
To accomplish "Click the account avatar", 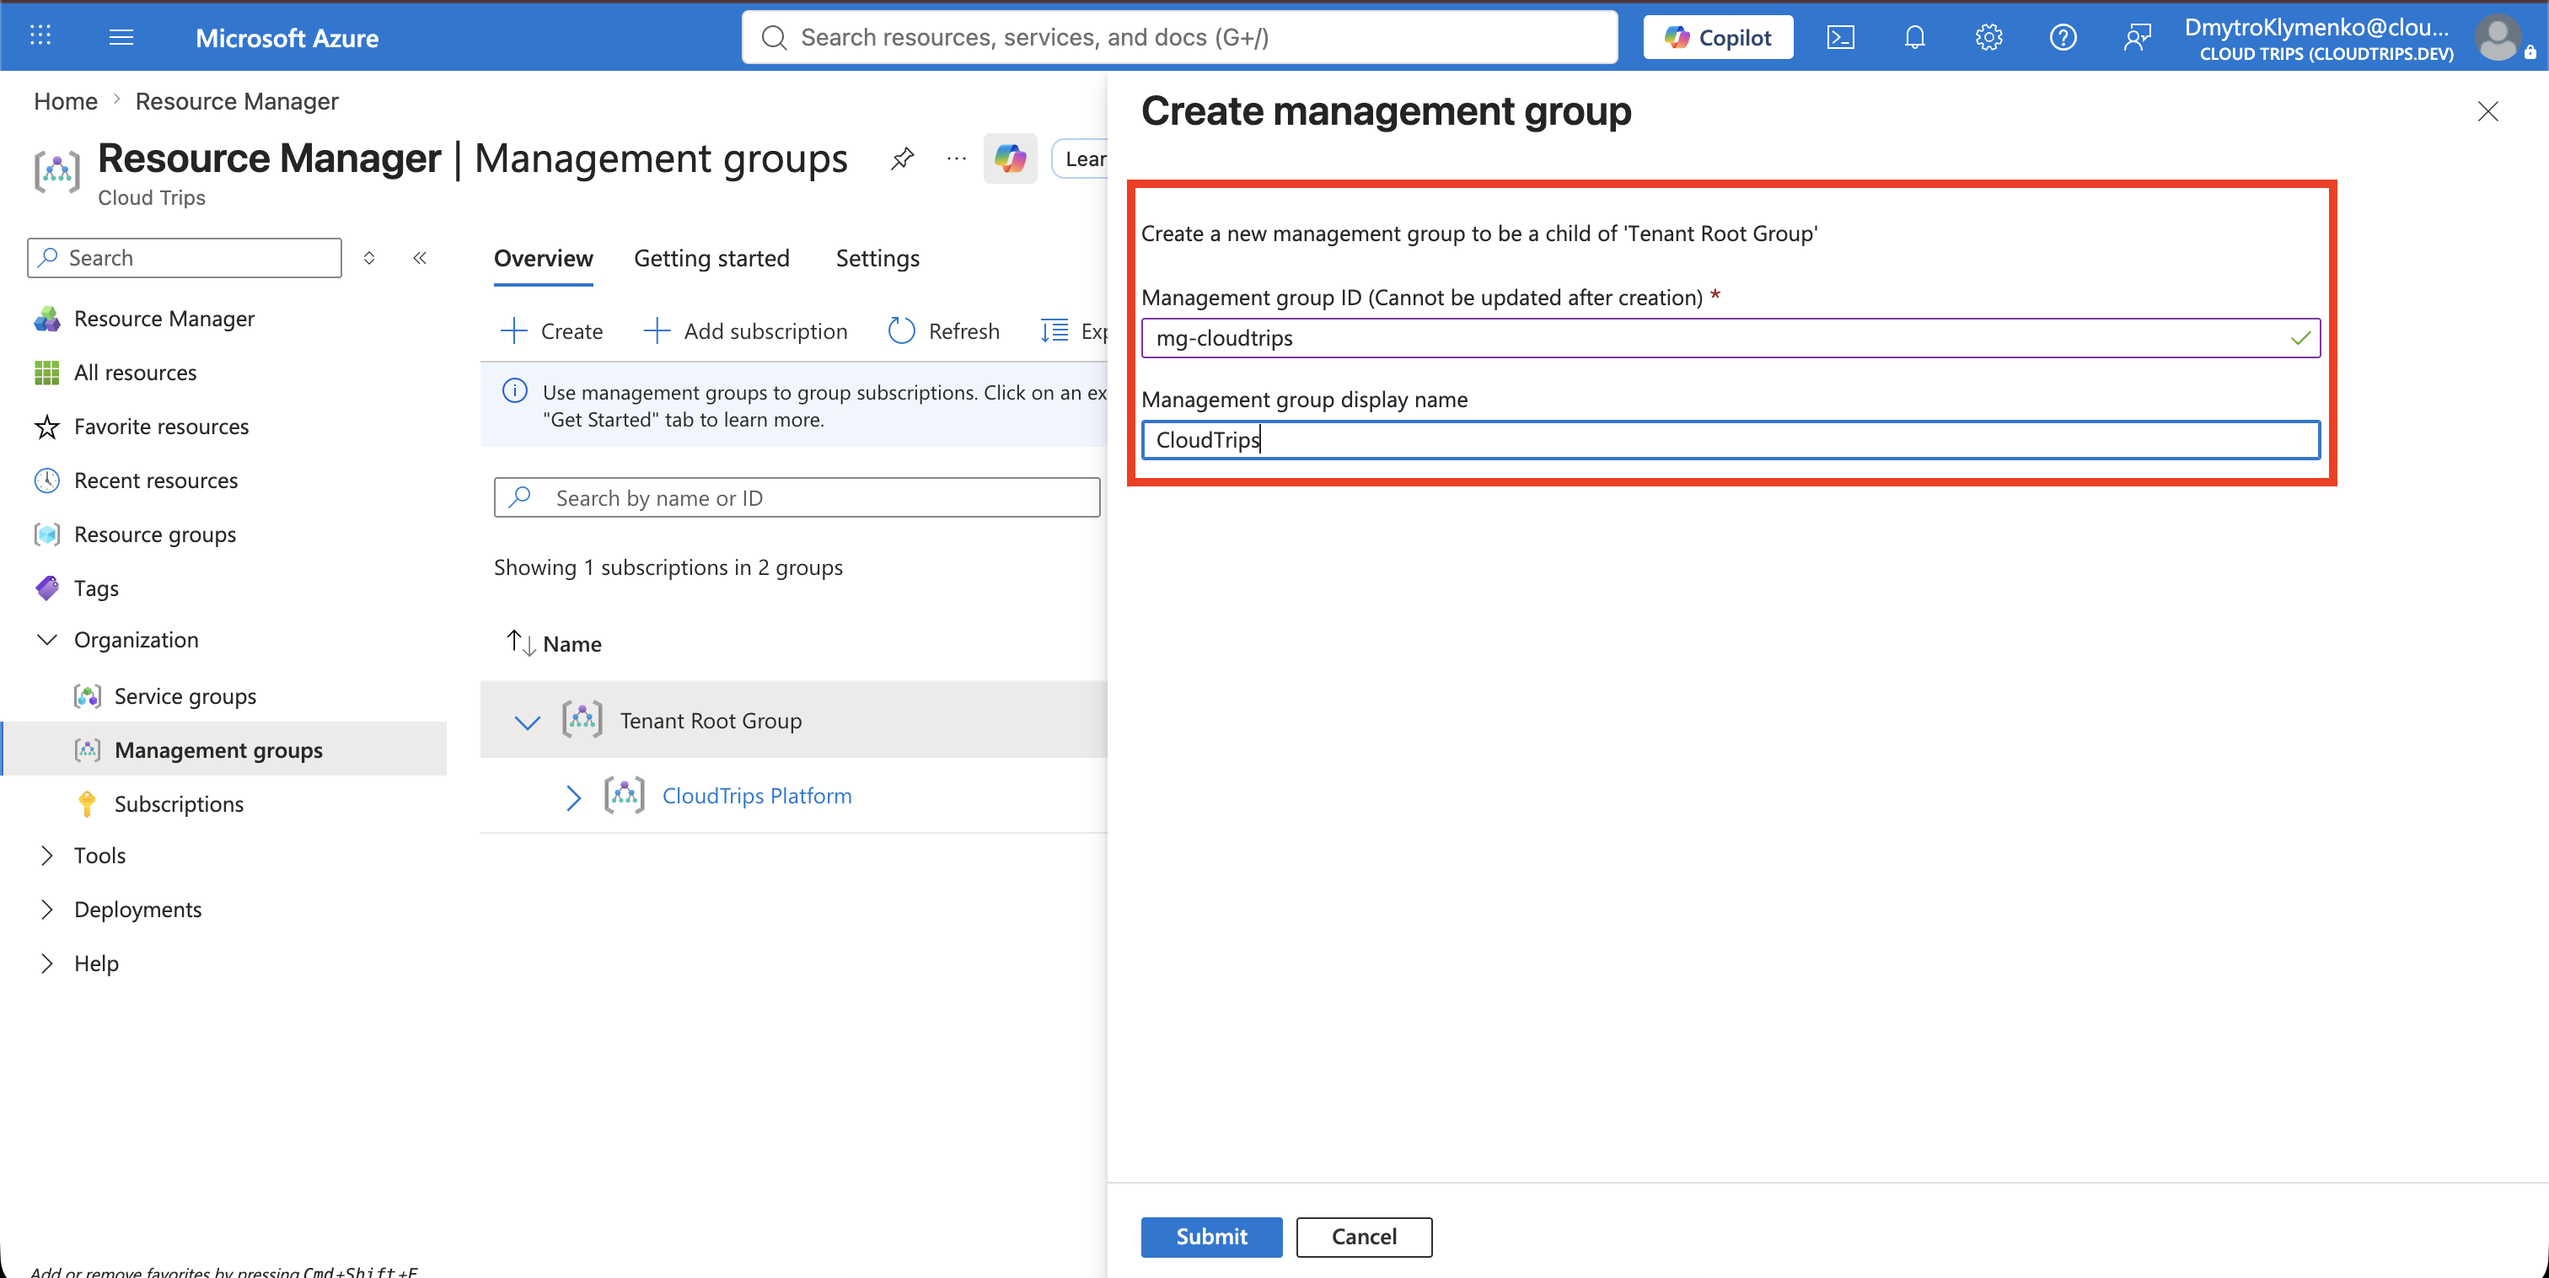I will pos(2498,39).
